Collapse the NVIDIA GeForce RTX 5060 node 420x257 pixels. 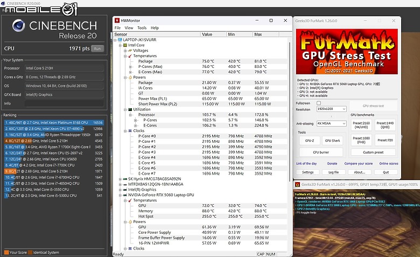120,195
